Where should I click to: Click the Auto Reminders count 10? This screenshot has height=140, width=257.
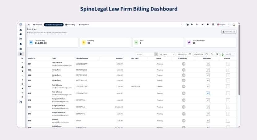coord(194,43)
